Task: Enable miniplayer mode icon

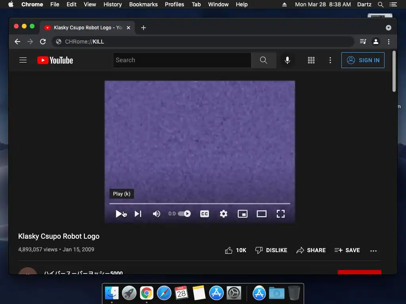Action: pos(243,214)
